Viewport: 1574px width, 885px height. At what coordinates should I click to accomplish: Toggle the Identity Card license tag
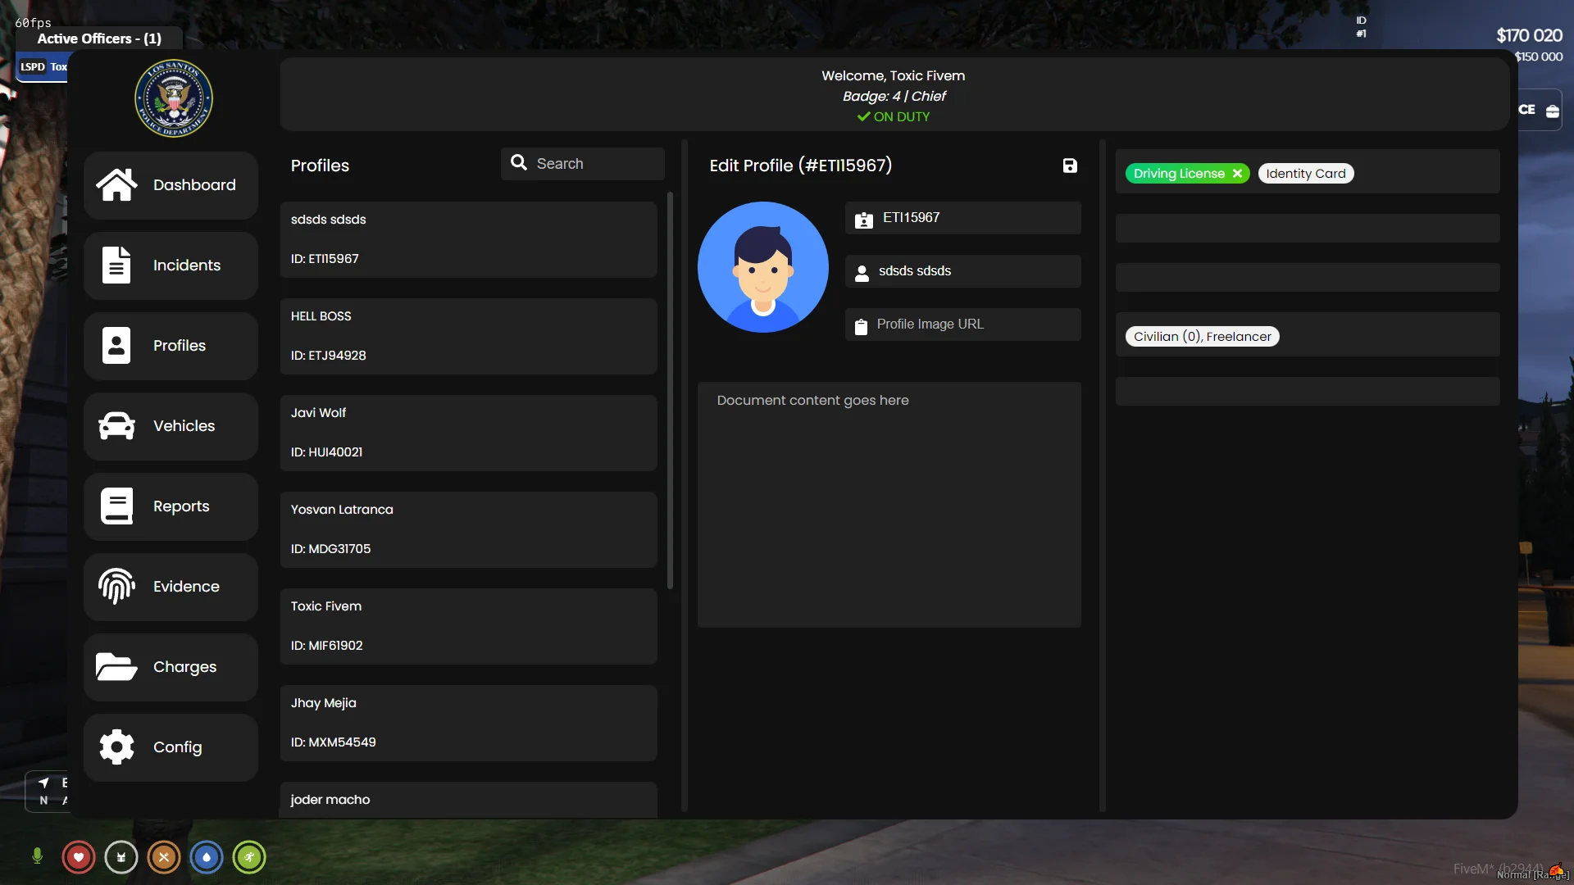click(x=1305, y=174)
